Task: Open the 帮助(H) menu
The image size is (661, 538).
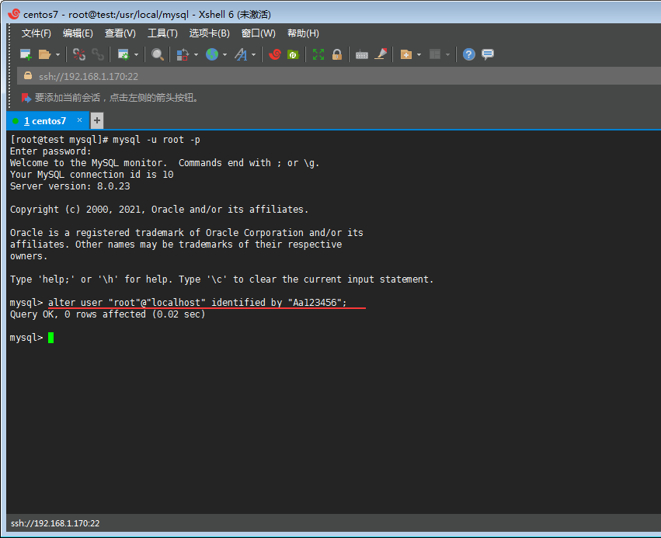Action: click(303, 33)
